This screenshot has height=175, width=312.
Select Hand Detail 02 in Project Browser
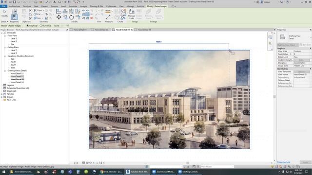coord(17,76)
